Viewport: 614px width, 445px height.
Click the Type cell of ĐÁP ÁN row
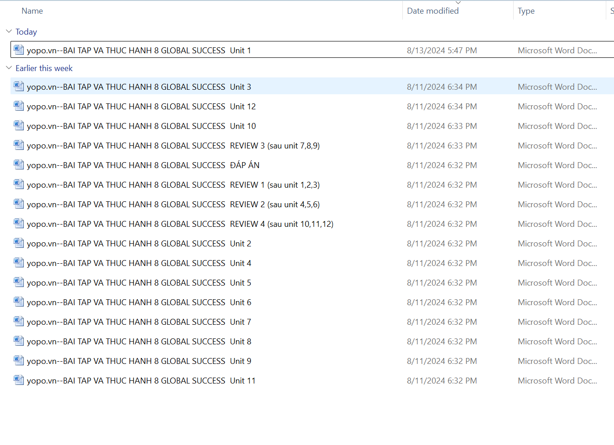tap(557, 165)
